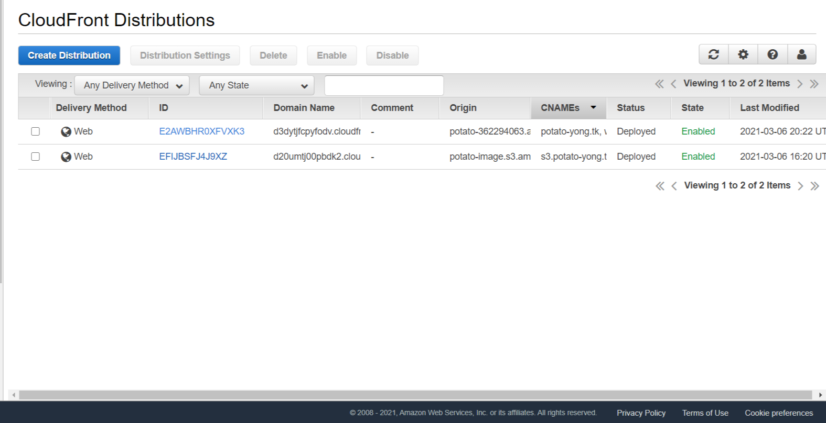Click the horizontal scrollbar right arrow
The width and height of the screenshot is (826, 423).
(820, 395)
